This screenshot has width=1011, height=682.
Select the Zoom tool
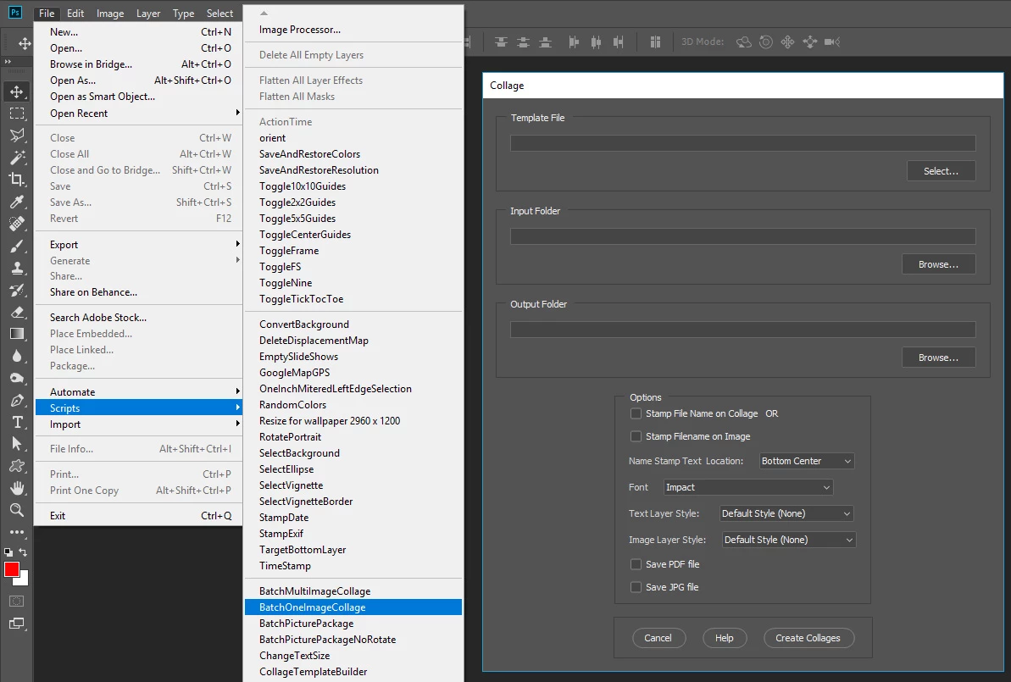(17, 510)
